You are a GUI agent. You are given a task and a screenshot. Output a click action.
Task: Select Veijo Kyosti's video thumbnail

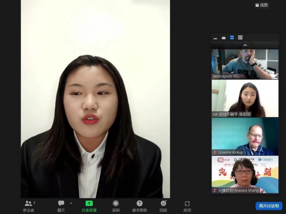tap(245, 64)
